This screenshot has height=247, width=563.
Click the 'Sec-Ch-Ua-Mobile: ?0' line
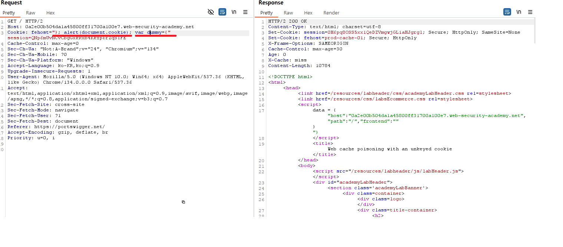pos(37,54)
